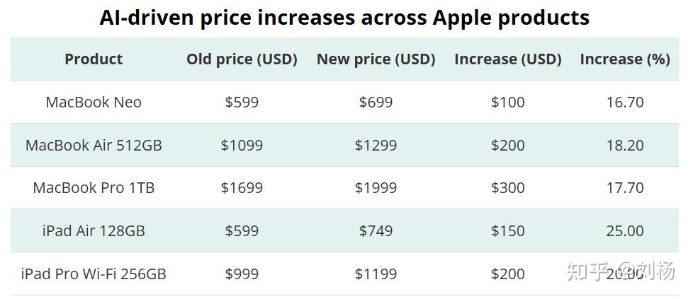
Task: Click the $999 old price value
Action: pyautogui.click(x=242, y=274)
